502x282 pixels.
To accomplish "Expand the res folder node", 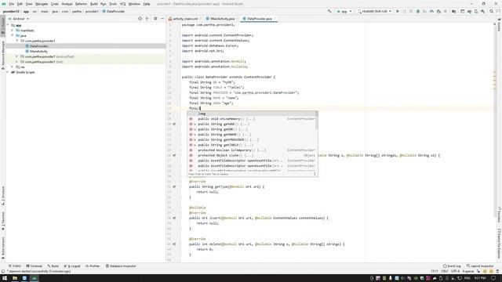I will 13,67.
